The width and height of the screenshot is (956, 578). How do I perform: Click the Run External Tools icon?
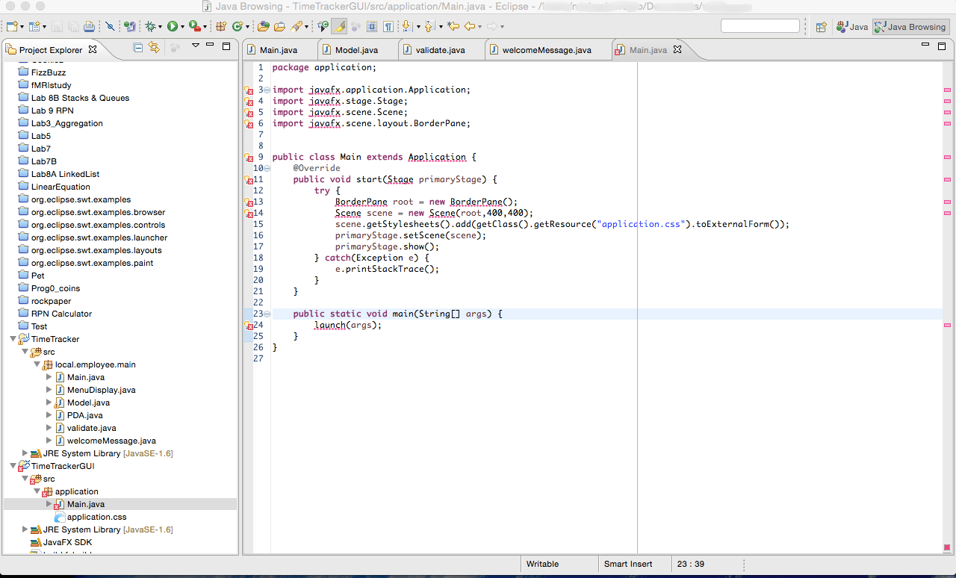[194, 26]
